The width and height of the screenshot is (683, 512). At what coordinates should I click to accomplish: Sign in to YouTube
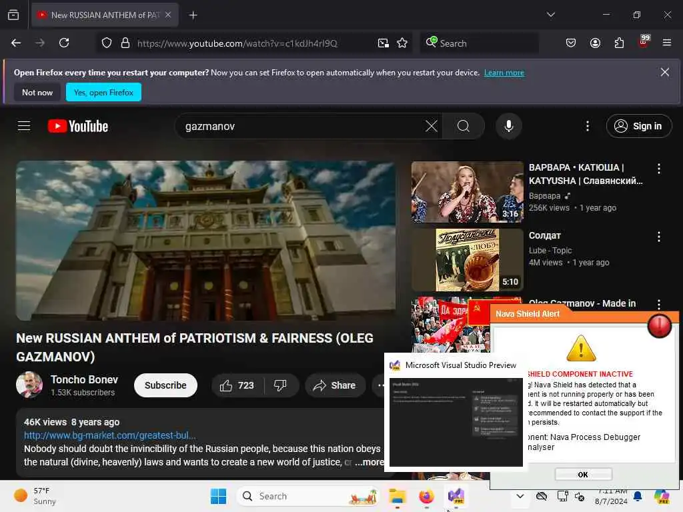[638, 126]
